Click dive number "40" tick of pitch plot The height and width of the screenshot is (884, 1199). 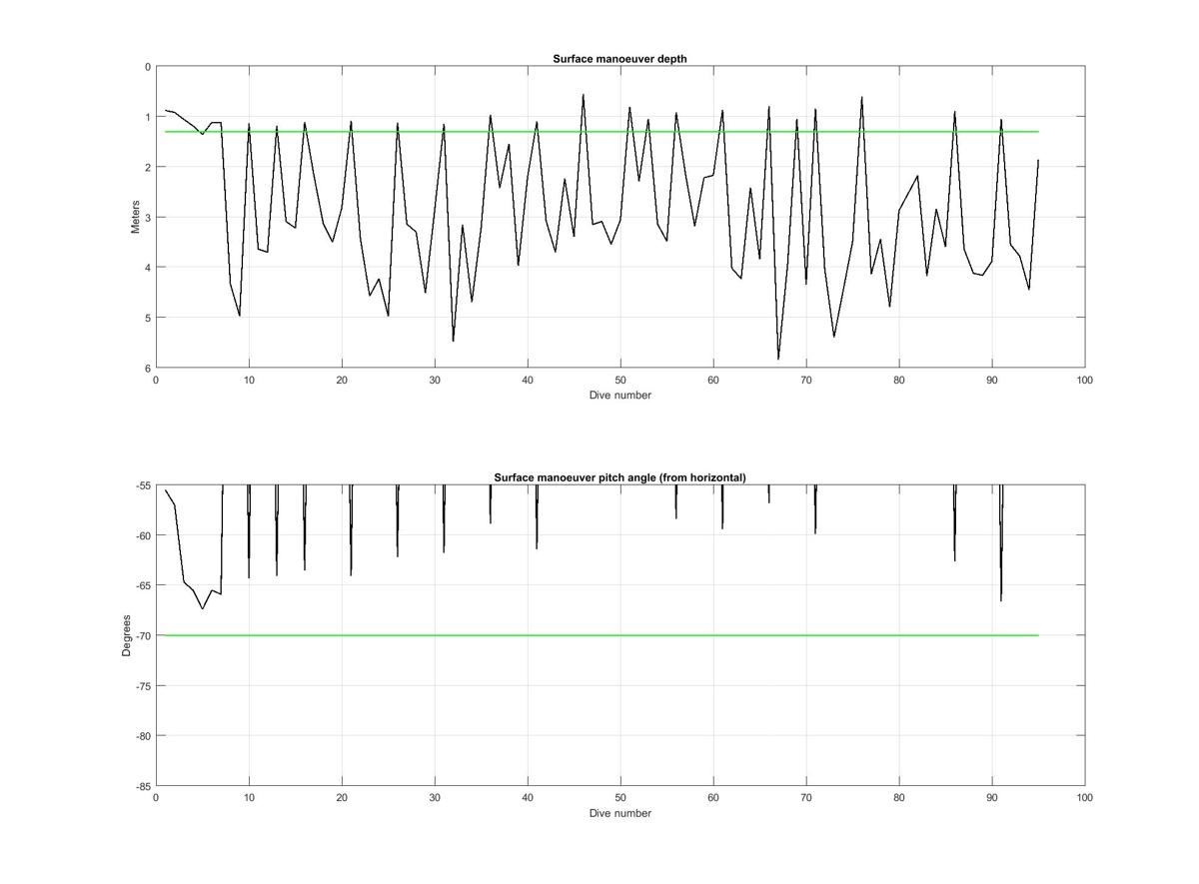coord(528,798)
